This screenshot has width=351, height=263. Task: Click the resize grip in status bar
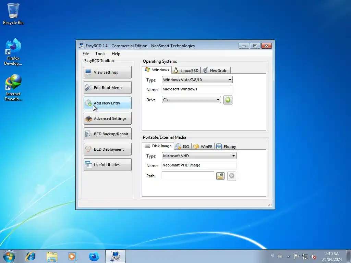[x=270, y=204]
